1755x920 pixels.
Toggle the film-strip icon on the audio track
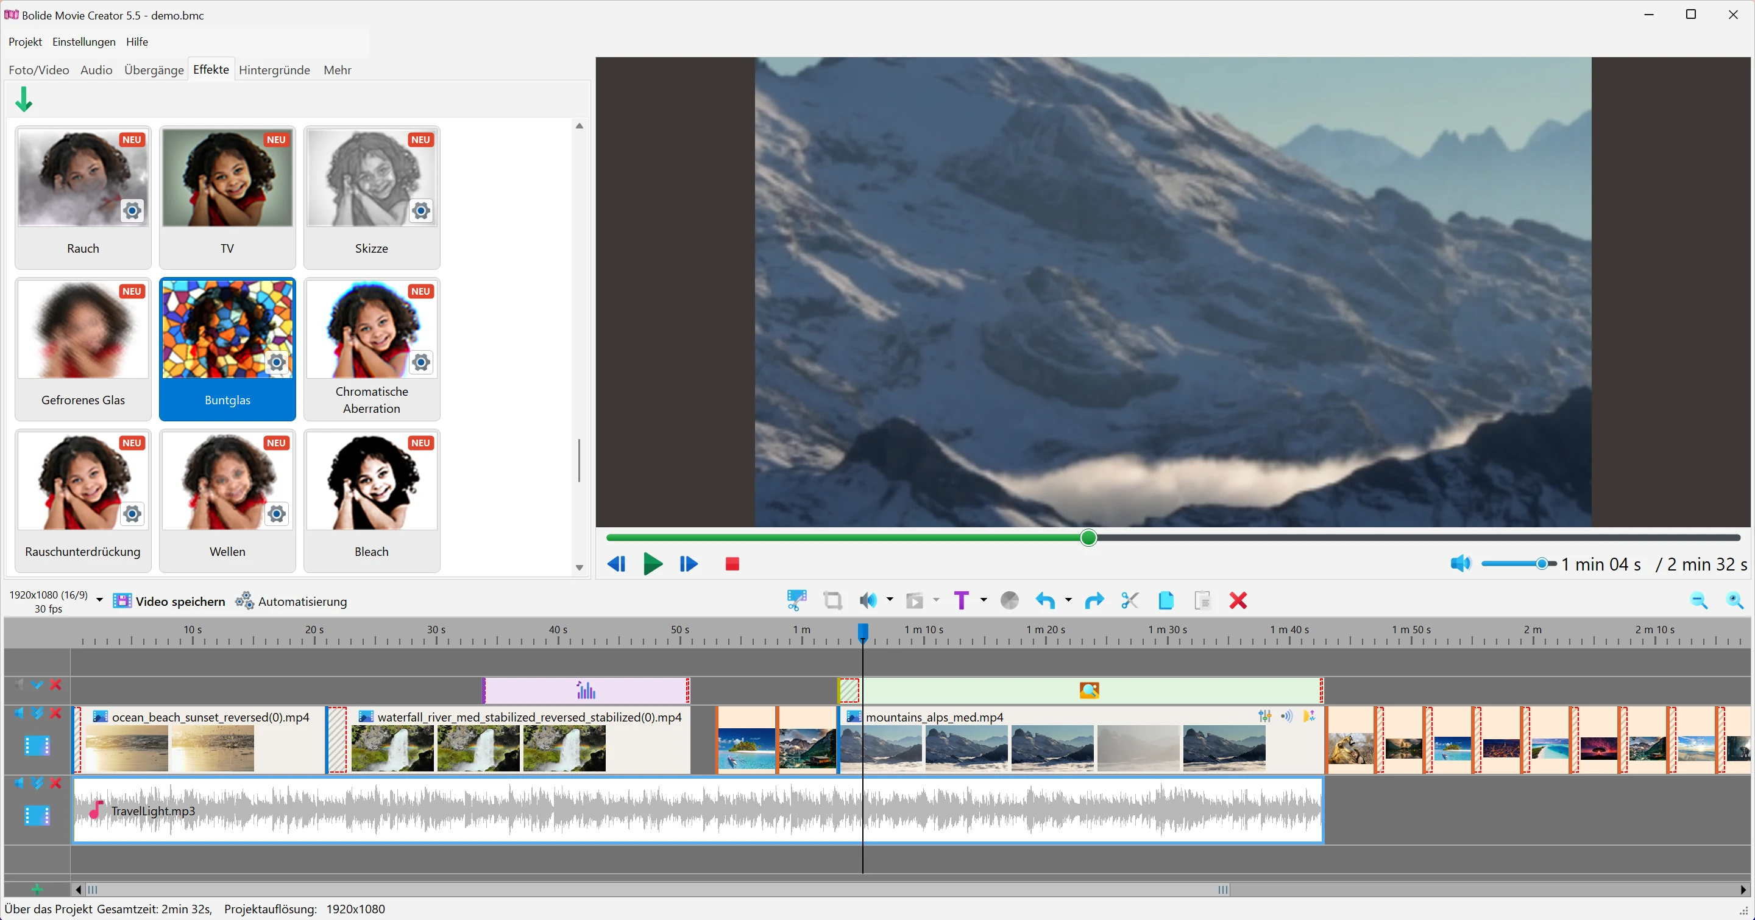pyautogui.click(x=37, y=815)
